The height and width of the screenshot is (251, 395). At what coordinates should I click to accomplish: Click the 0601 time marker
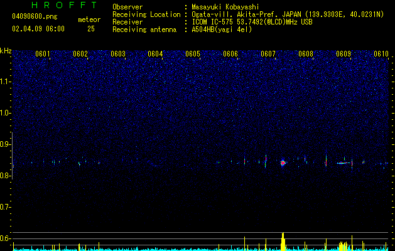[x=43, y=54]
